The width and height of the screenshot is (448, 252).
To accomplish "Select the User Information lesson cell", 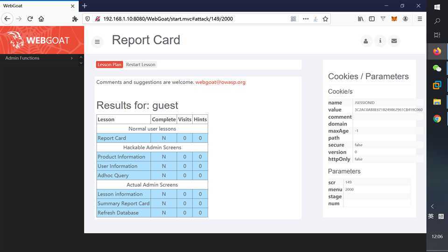I will pos(123,166).
